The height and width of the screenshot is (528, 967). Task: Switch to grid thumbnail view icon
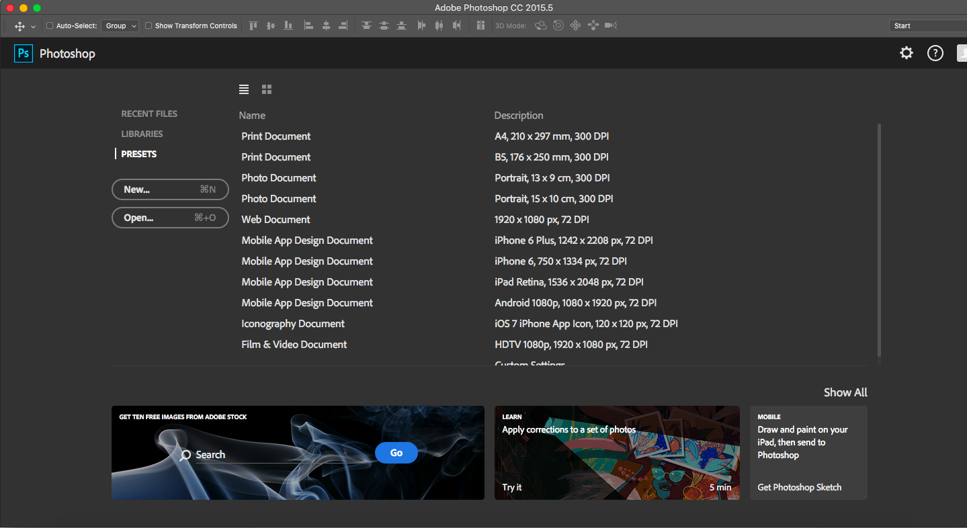tap(267, 89)
